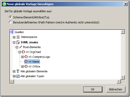Select the n1:Name tree item
This screenshot has height=97, width=130.
32,62
